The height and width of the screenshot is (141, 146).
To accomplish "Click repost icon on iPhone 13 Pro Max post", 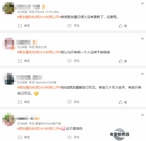I will point(20,26).
